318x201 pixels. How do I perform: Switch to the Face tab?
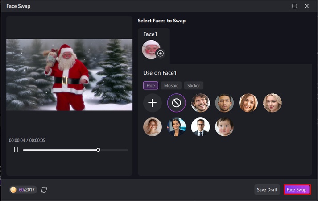tap(151, 85)
